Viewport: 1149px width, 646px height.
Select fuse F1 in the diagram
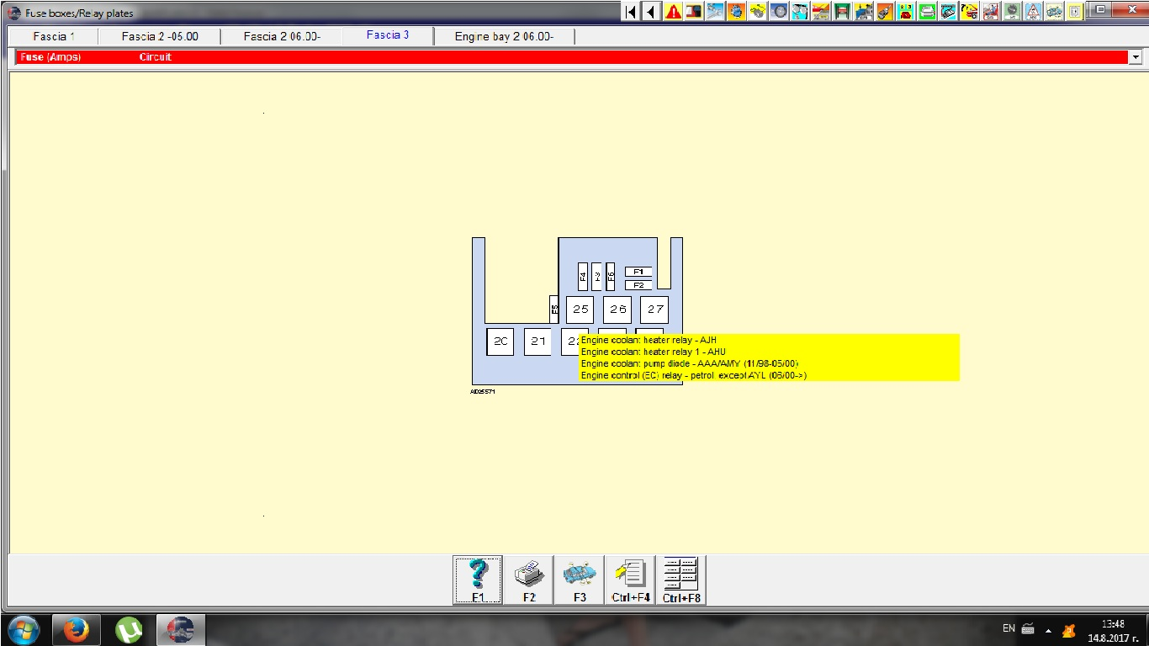[638, 272]
